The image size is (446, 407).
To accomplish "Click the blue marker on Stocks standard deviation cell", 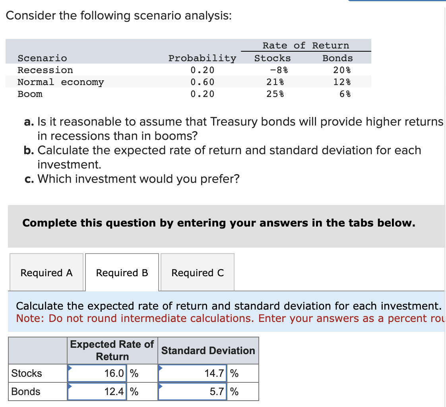I will 160,368.
